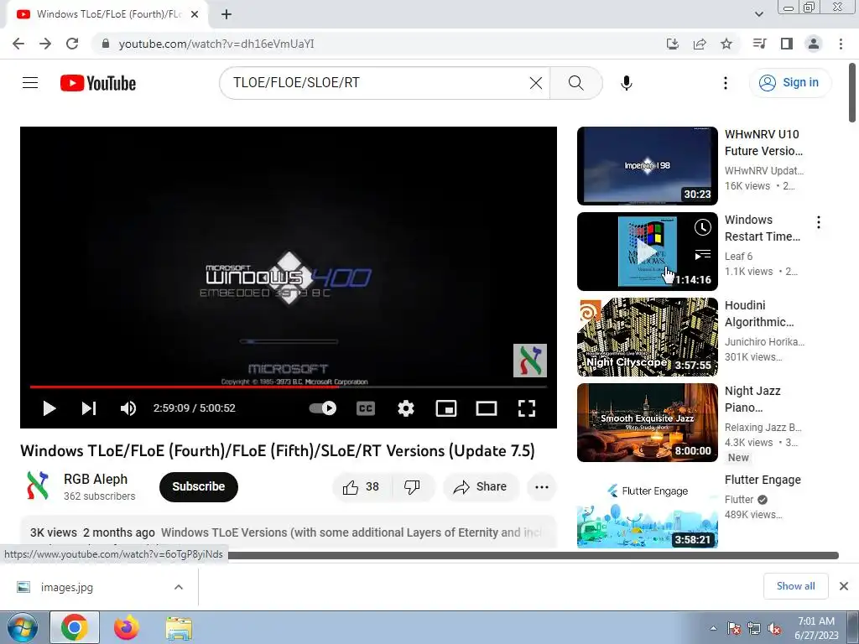Screen dimensions: 859x644
Task: Open the Night Jazz Piano video title
Action: tap(752, 399)
